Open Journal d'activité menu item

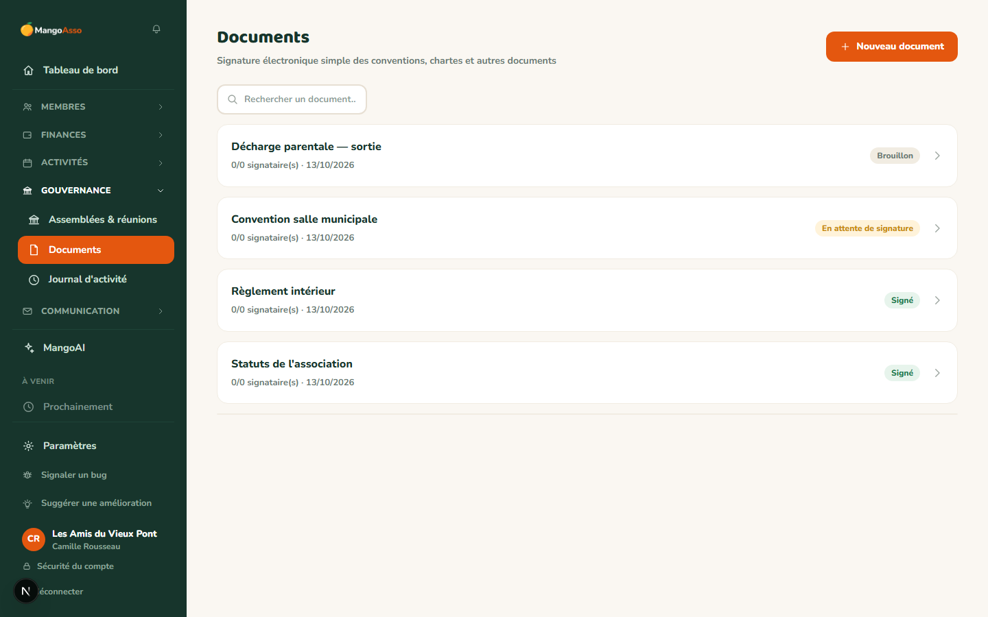coord(96,279)
